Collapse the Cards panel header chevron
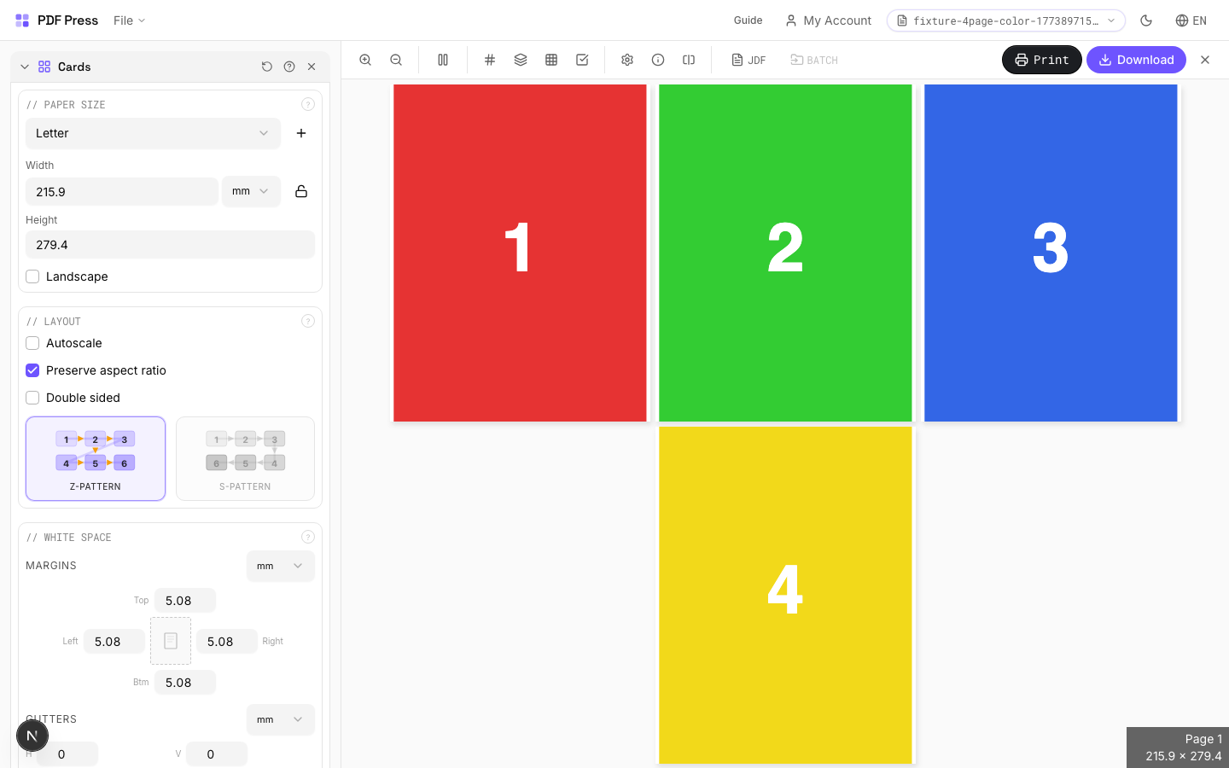1229x768 pixels. [25, 66]
